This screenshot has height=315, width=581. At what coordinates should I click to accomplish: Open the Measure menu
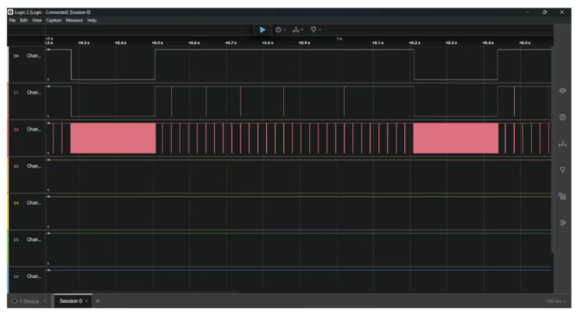[x=74, y=21]
